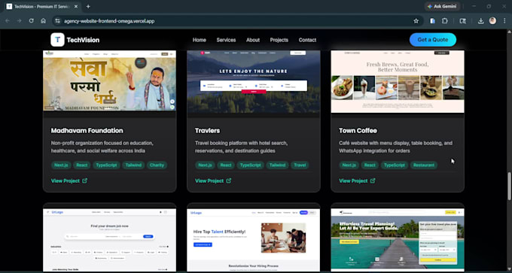Click the TypeScript tag on Madhavam Foundation
The image size is (512, 273).
tap(106, 165)
